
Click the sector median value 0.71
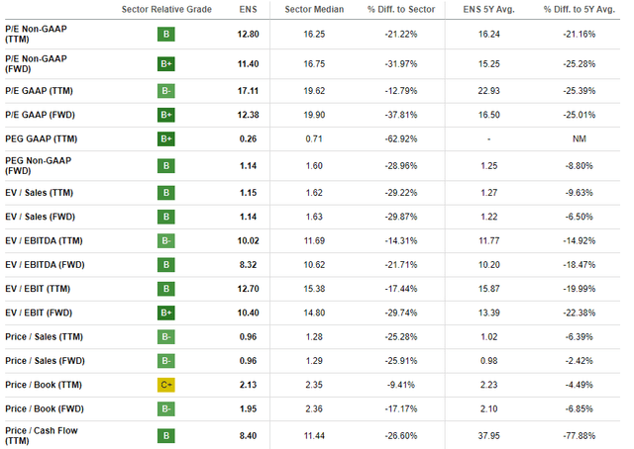(x=314, y=138)
